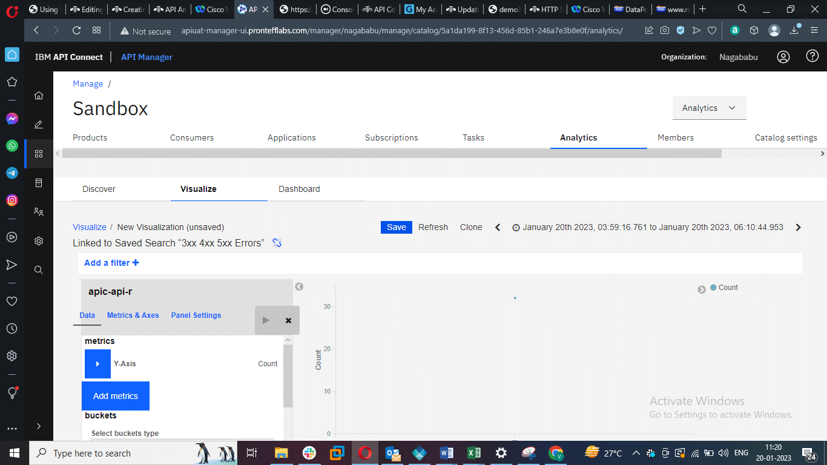Open the API Manager Members icon
Viewport: 827px width, 465px height.
pyautogui.click(x=39, y=212)
